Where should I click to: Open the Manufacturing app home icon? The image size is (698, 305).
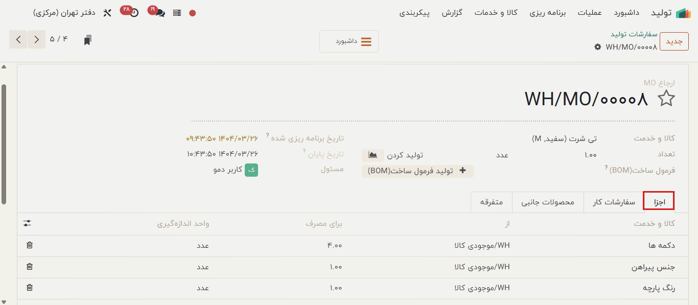point(683,13)
